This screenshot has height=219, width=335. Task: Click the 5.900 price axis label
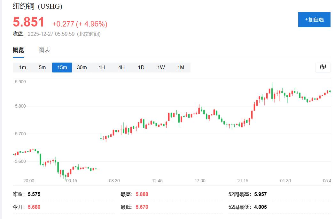pyautogui.click(x=20, y=82)
